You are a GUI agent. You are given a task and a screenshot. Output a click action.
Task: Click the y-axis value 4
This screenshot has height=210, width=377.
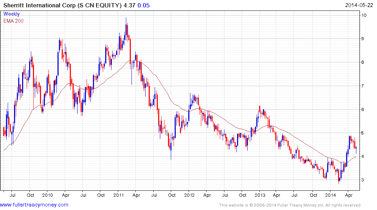tap(363, 156)
